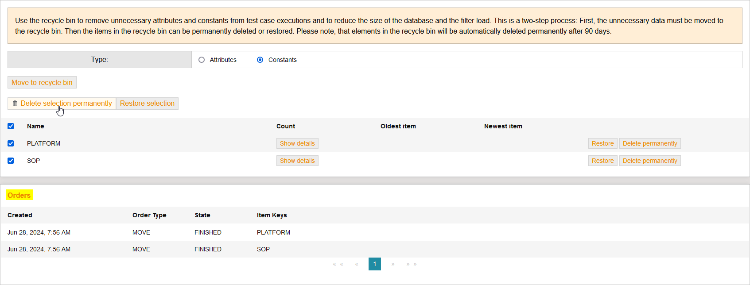This screenshot has height=285, width=750.
Task: Show details for SOP constant
Action: [x=297, y=161]
